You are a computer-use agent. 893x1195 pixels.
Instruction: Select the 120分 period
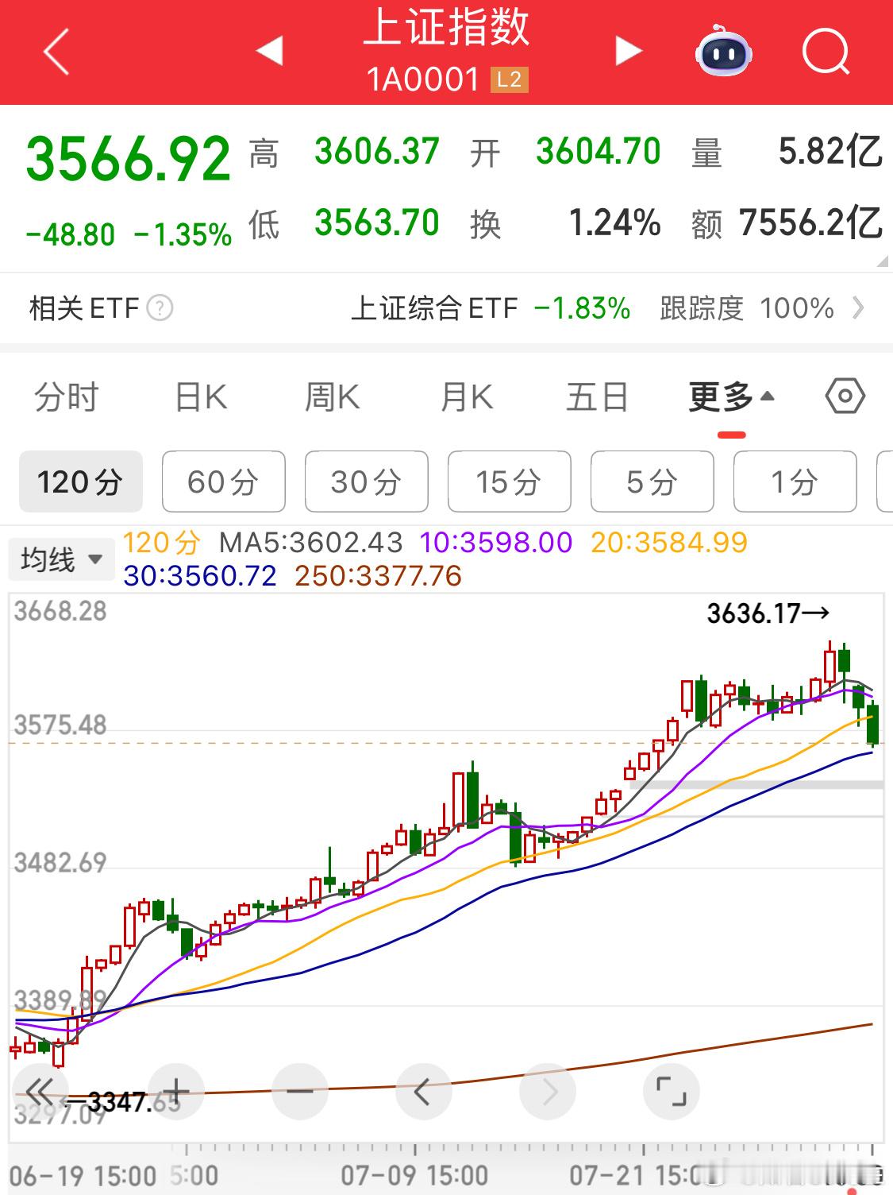[x=80, y=481]
